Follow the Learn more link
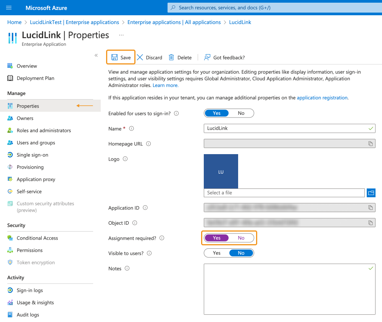The image size is (382, 322). [165, 85]
